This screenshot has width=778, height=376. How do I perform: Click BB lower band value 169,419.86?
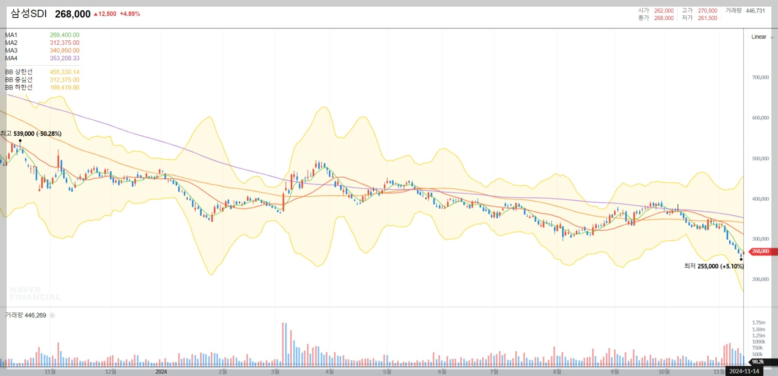[x=65, y=87]
